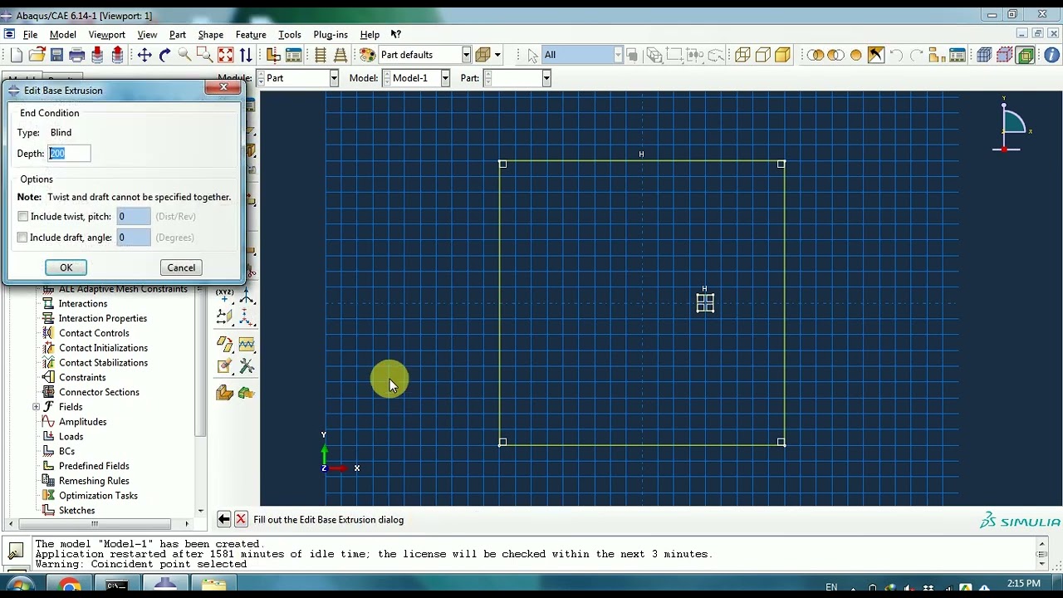Click the Auto-Fit View icon
Screen dimensions: 1063x598
click(225, 55)
